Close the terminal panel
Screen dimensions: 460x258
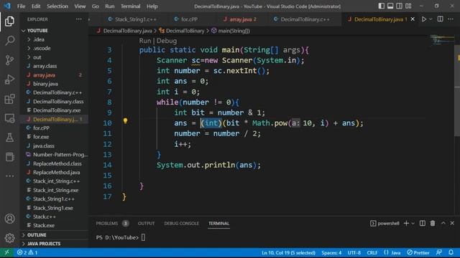point(452,223)
